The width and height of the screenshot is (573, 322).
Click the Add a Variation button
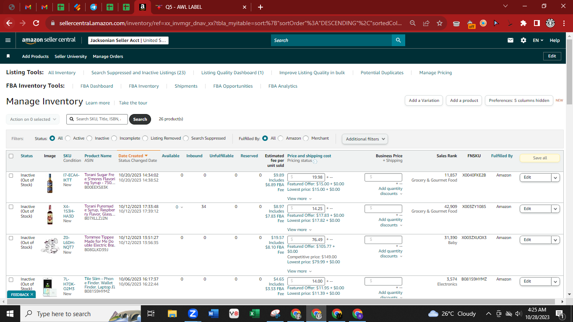424,101
